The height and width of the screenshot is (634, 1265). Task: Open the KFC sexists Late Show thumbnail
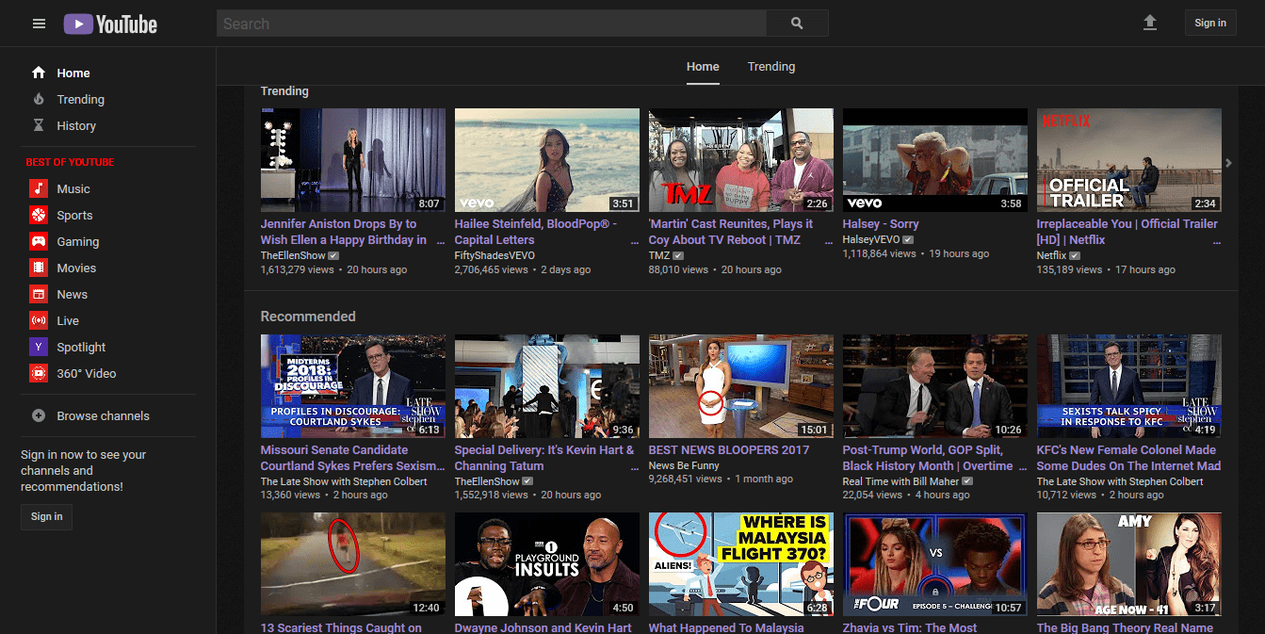(x=1129, y=386)
